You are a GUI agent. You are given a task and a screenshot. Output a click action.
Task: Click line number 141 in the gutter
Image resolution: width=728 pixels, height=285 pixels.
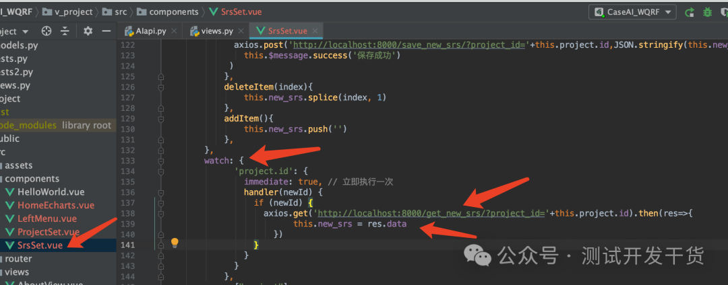tap(127, 245)
